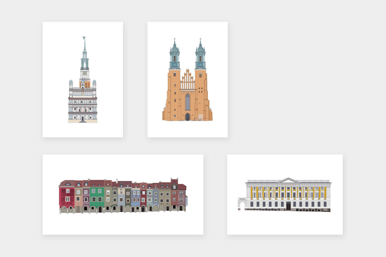The height and width of the screenshot is (257, 386).
Task: Click the triangular pediment on the columned building
Action: (288, 180)
